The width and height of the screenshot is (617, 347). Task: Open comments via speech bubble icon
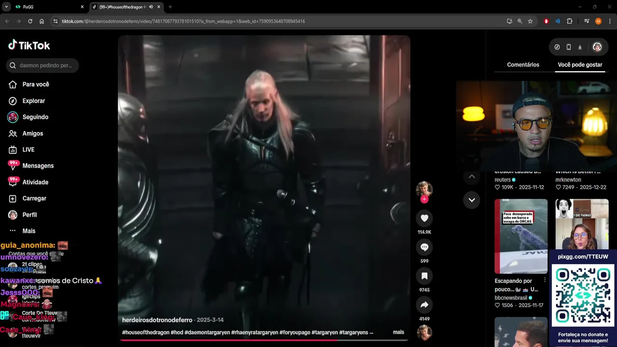(x=424, y=247)
